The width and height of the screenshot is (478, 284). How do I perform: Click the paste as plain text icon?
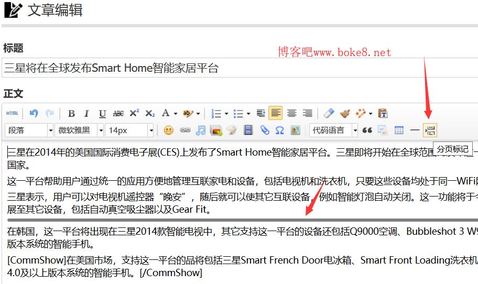[383, 113]
